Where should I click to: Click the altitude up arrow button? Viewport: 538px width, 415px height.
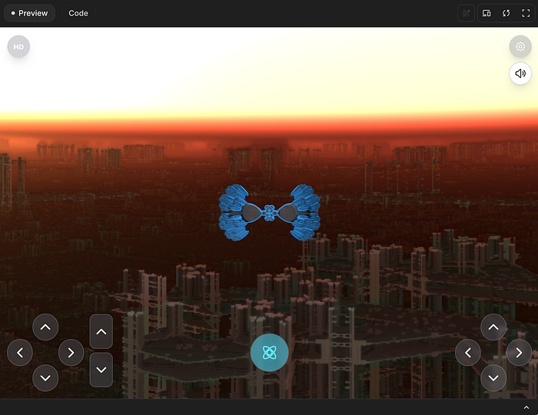(x=101, y=332)
